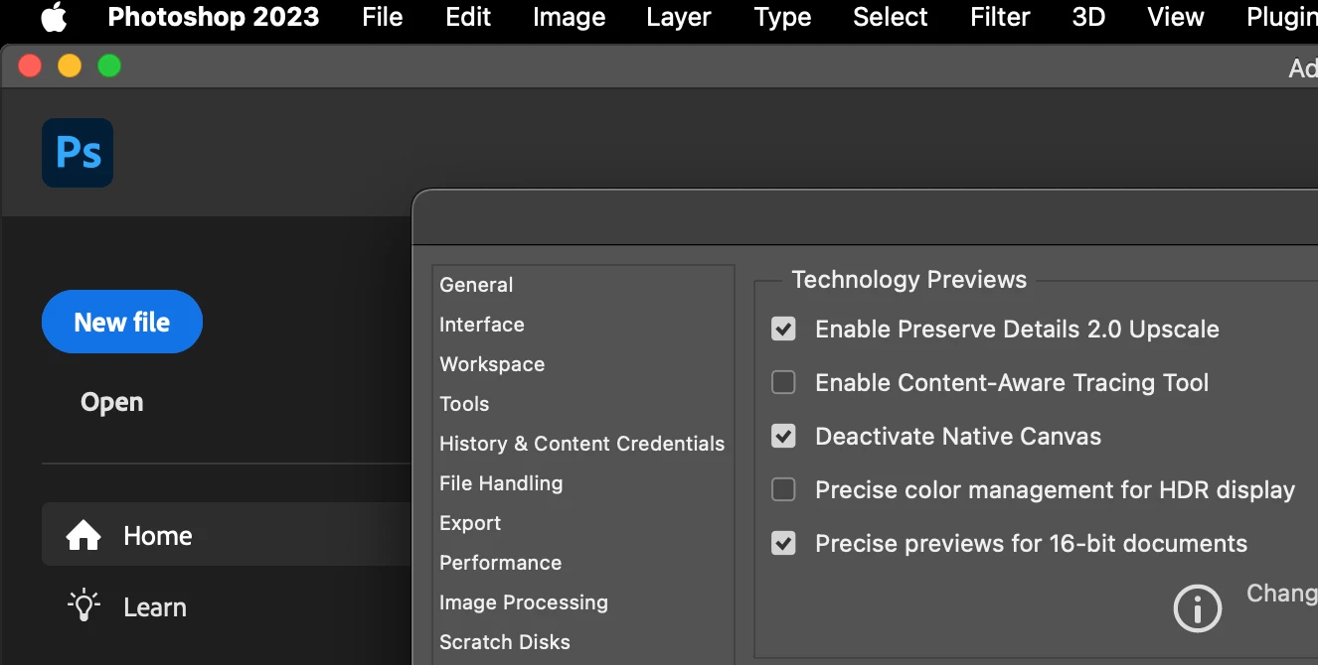Select Interface preferences category
The width and height of the screenshot is (1318, 665).
coord(482,325)
